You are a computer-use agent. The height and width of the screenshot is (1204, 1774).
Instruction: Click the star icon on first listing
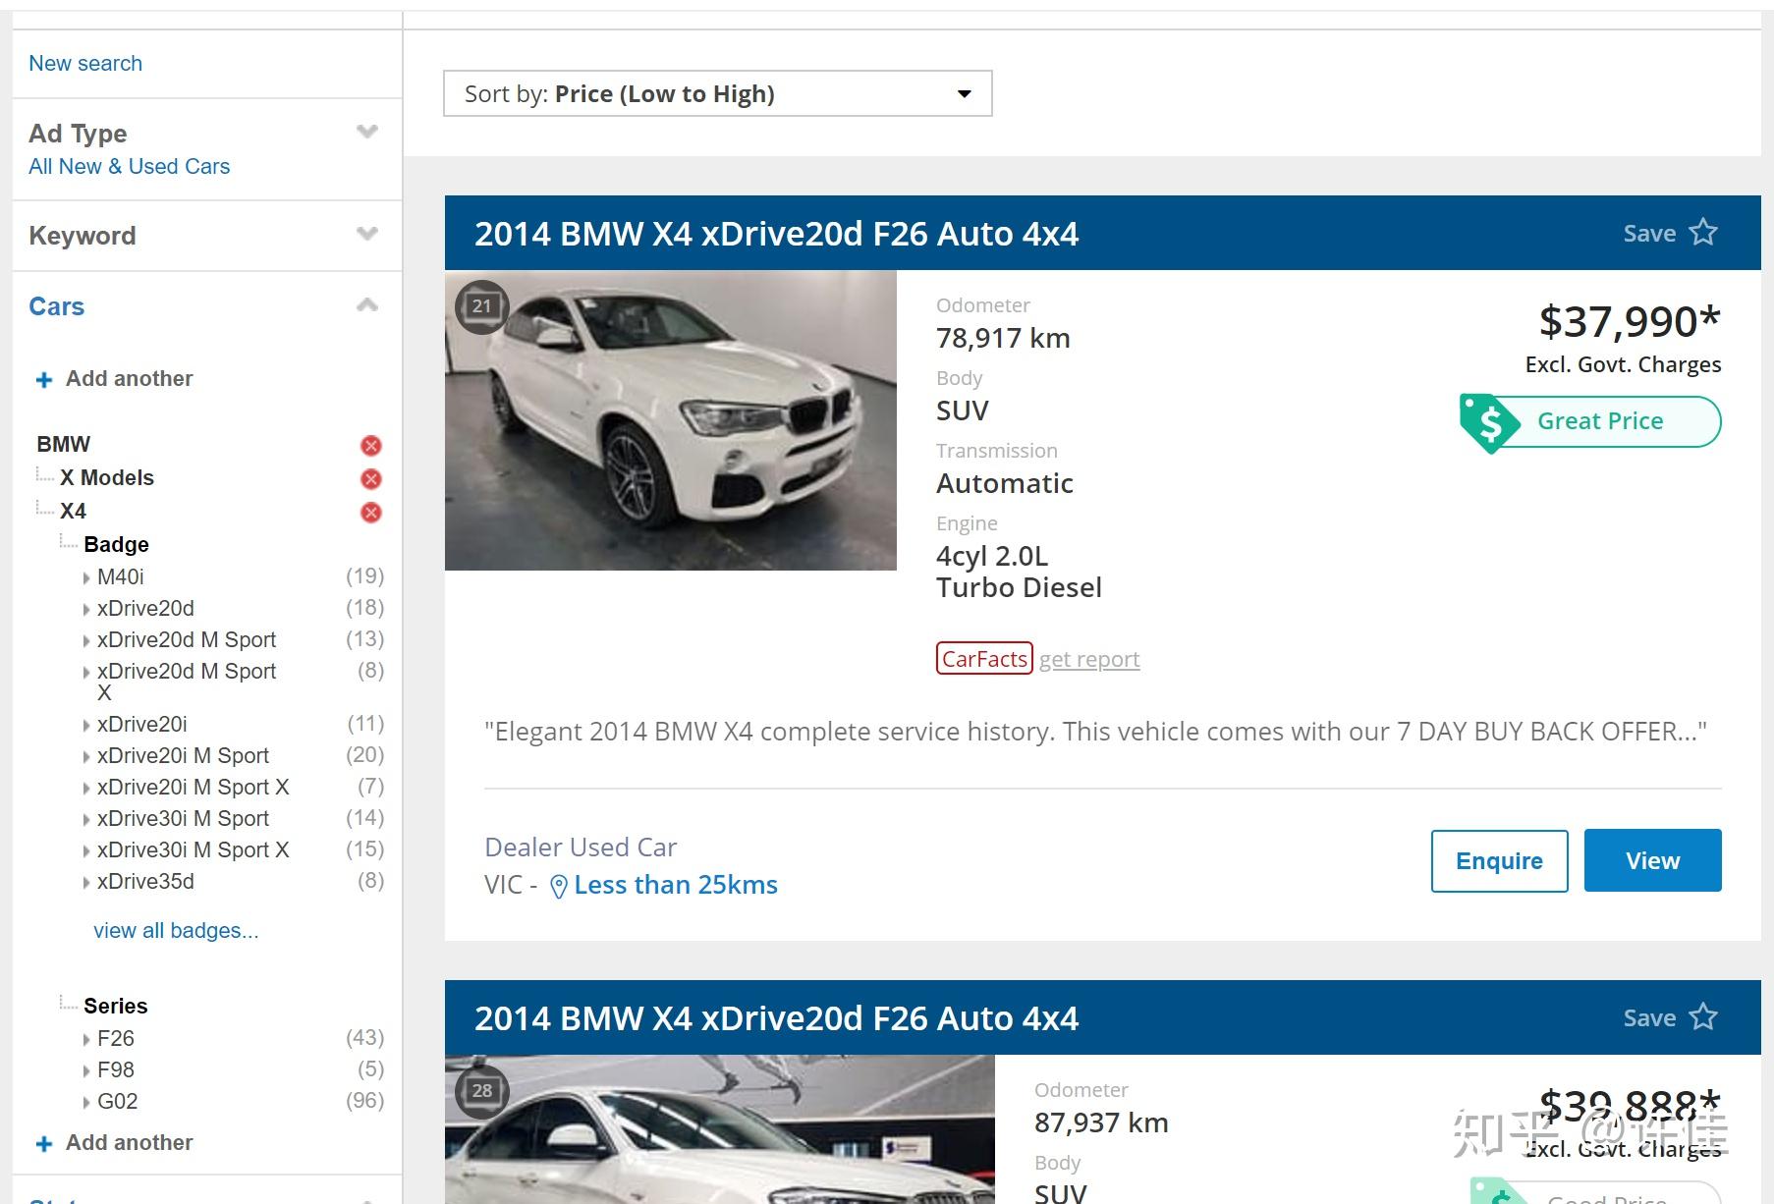[1703, 233]
